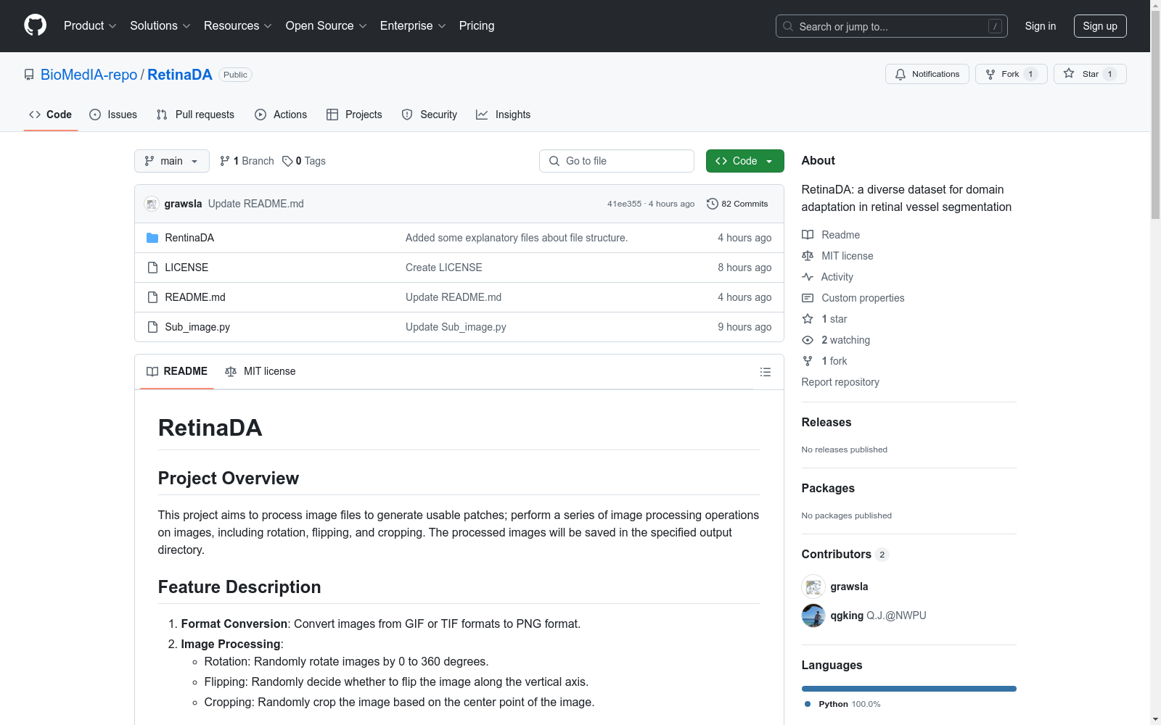Click the fork icon beside 1 fork
The image size is (1161, 725).
(x=808, y=361)
